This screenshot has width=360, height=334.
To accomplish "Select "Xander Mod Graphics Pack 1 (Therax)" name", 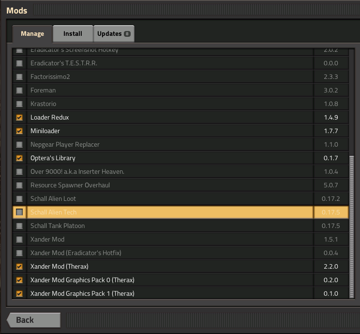I will tap(82, 293).
